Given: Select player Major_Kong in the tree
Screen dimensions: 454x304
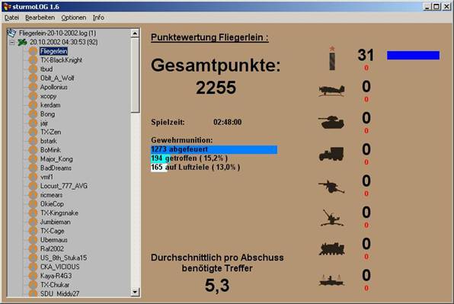Looking at the screenshot, I should click(56, 159).
